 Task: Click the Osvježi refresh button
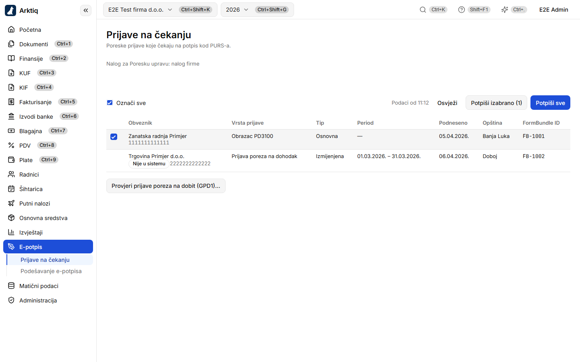[447, 103]
